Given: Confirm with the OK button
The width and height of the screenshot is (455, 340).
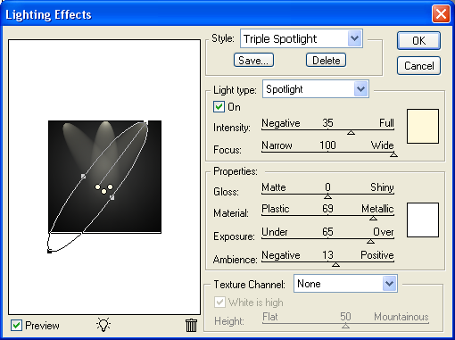Looking at the screenshot, I should 418,41.
